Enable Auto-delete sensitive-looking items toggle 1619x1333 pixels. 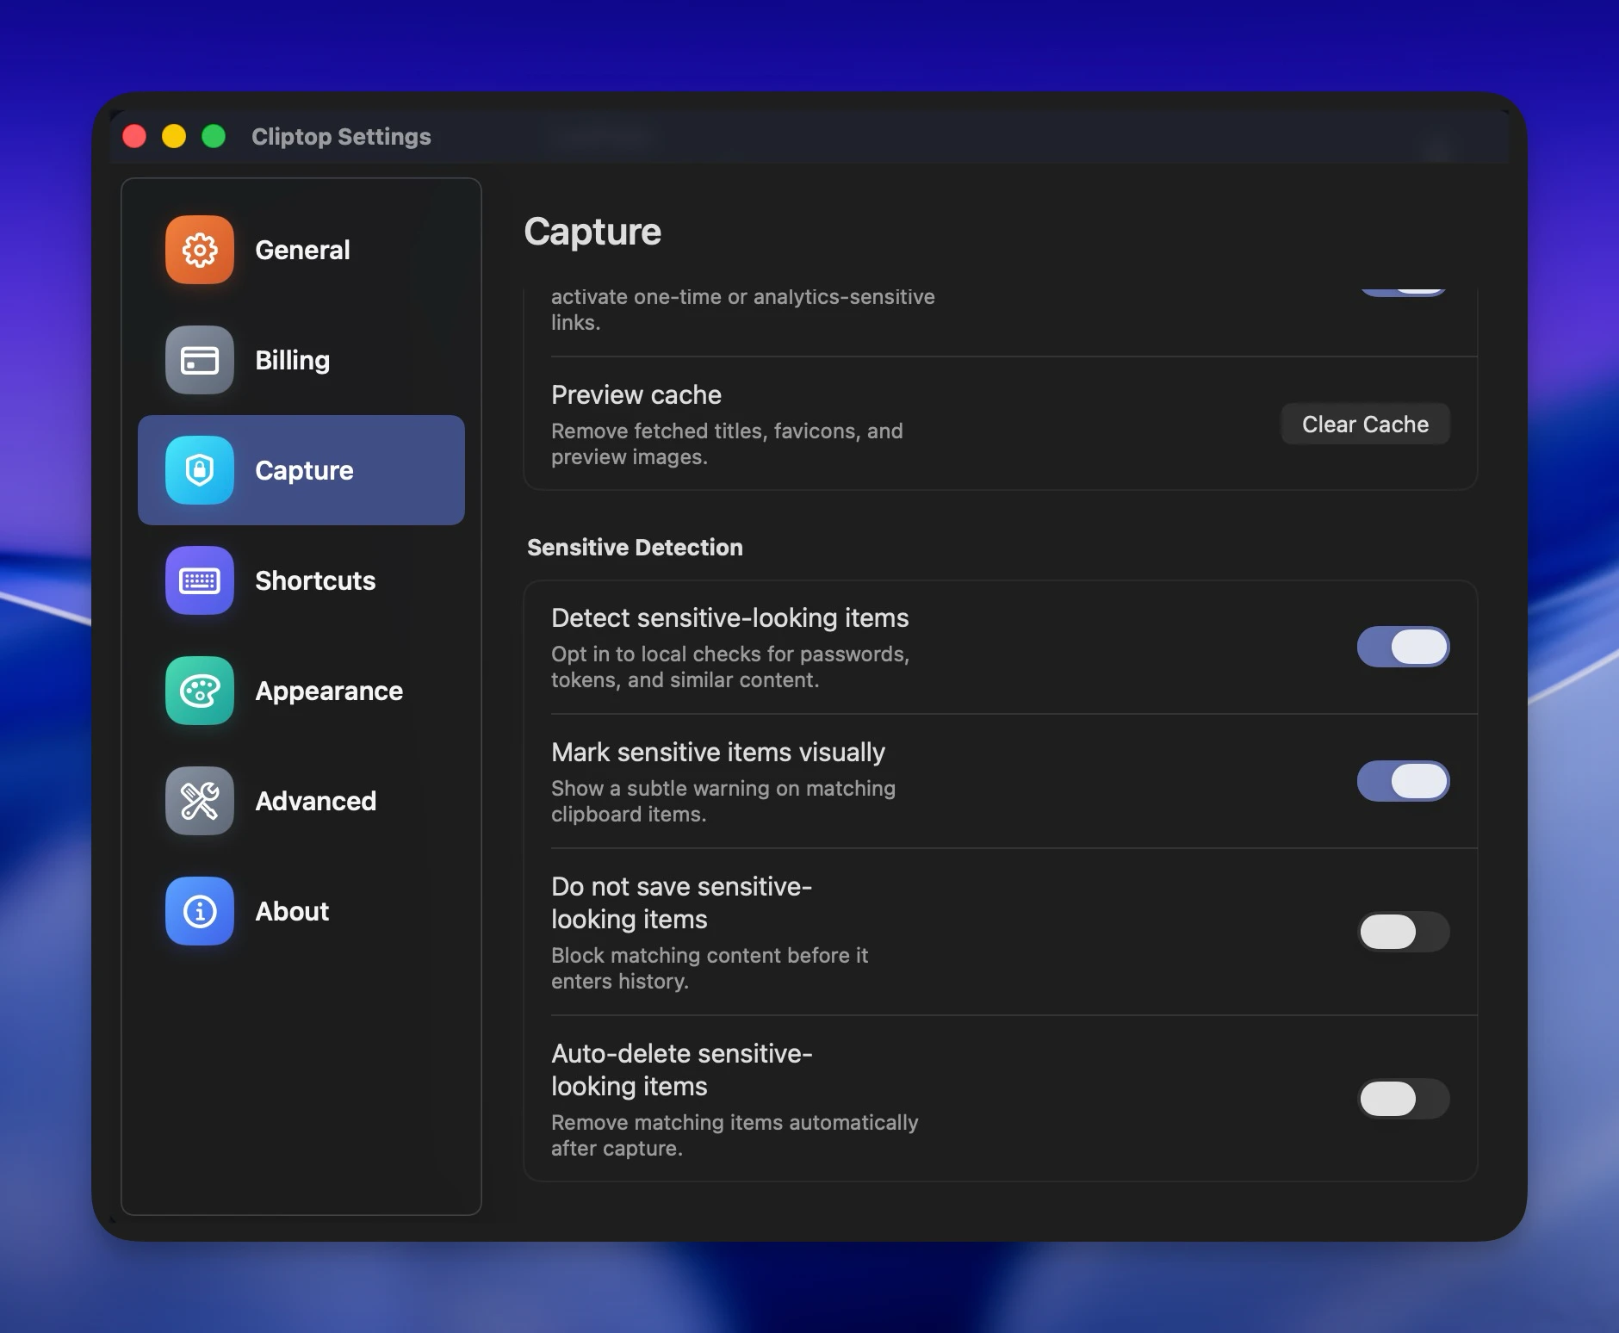click(1404, 1099)
